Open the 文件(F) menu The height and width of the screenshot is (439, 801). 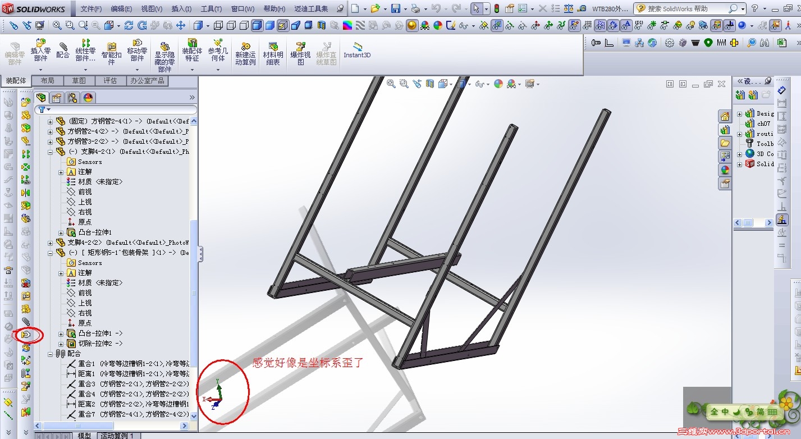pyautogui.click(x=91, y=9)
